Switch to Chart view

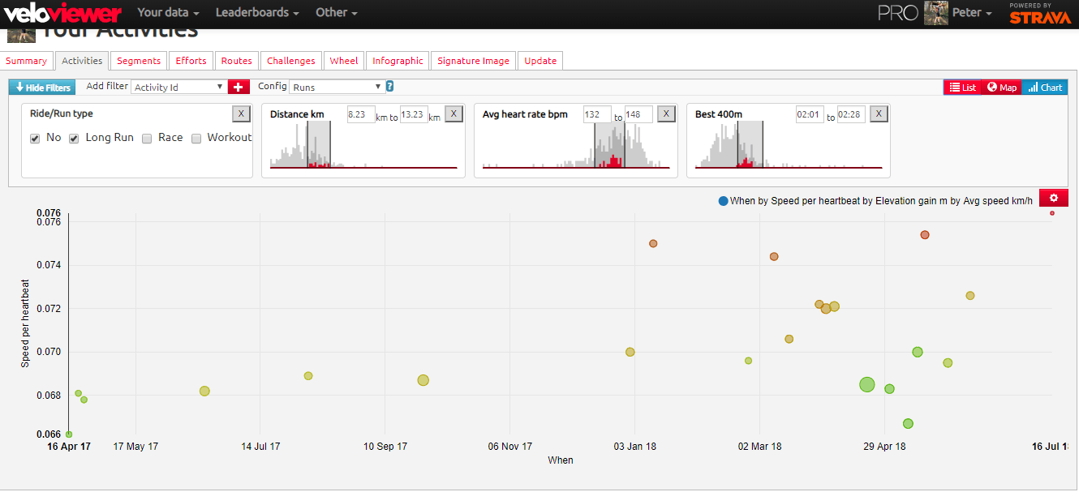[1045, 88]
